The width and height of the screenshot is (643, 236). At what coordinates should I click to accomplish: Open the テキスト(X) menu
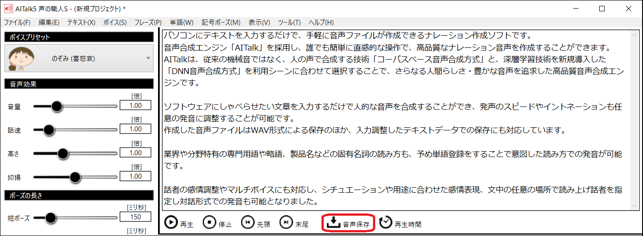click(81, 22)
